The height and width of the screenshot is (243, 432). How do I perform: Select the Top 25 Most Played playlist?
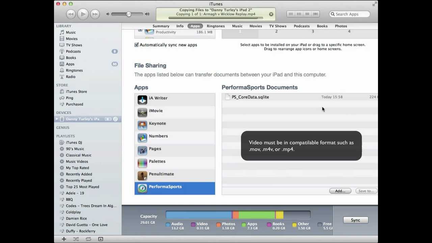click(82, 187)
